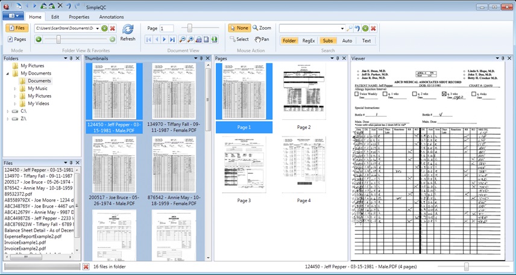Click the Page number input field
The height and width of the screenshot is (275, 516).
(167, 29)
